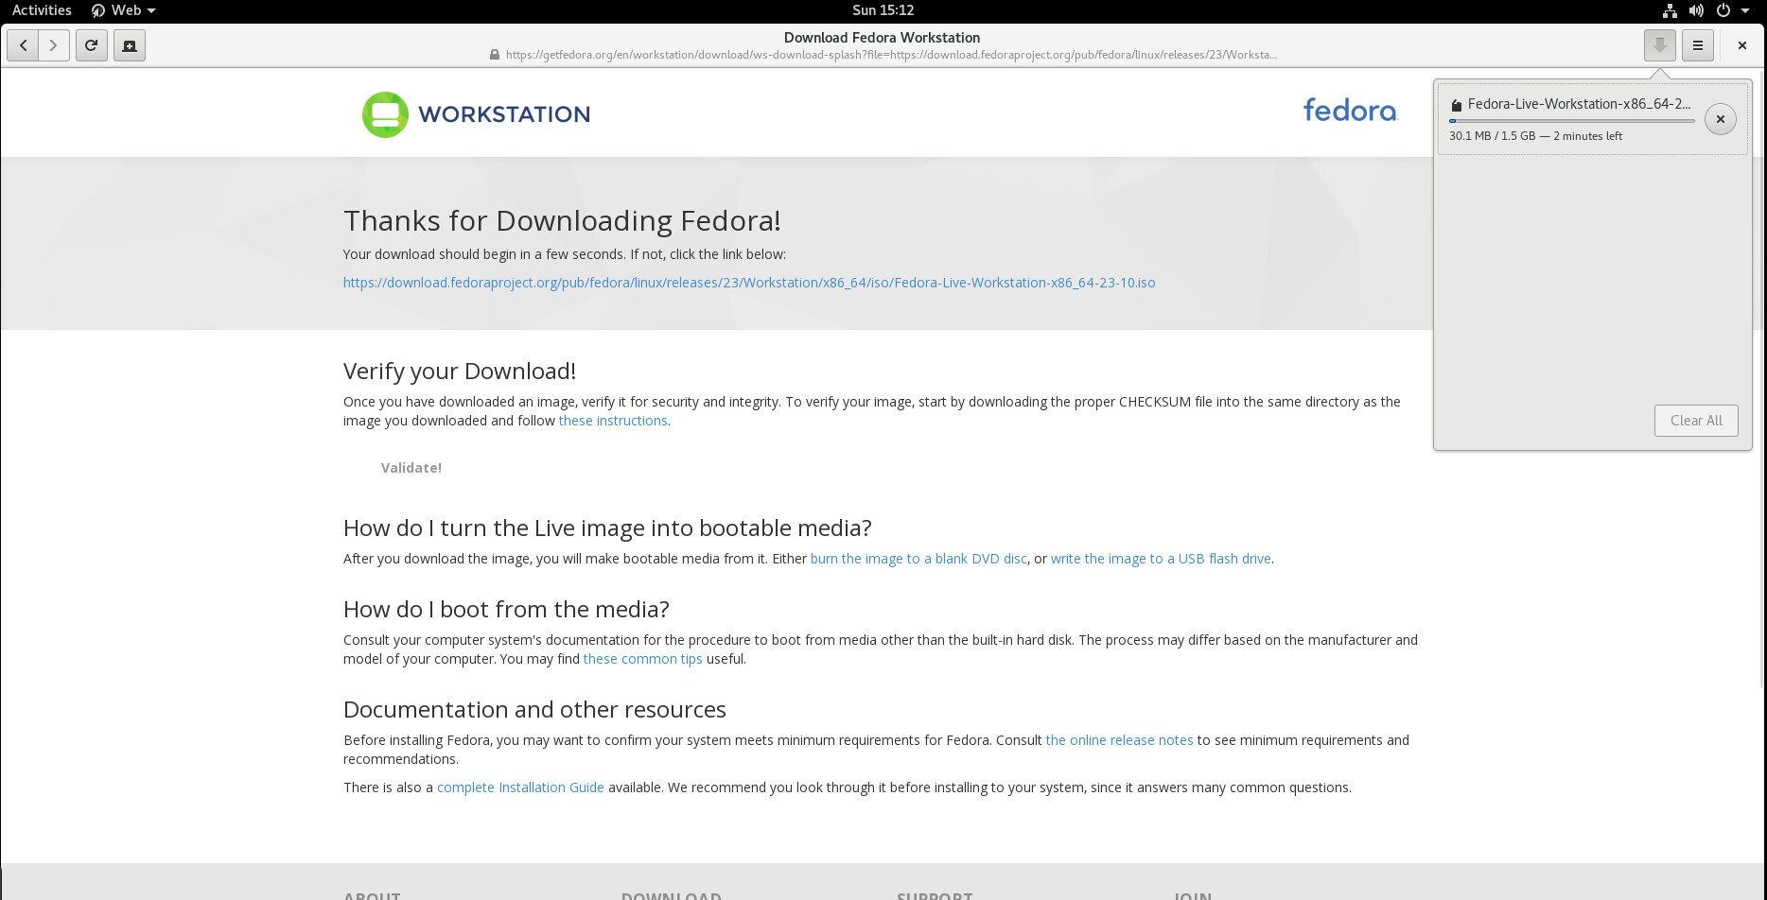Screen dimensions: 1767x900
Task: Click the Fedora Workstation logo
Action: tap(476, 114)
